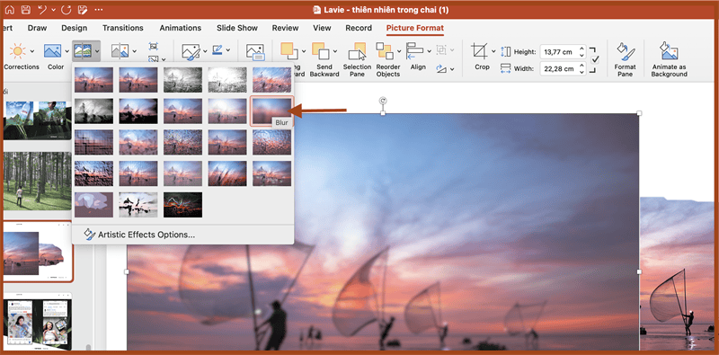Image resolution: width=719 pixels, height=355 pixels.
Task: Decrease Width with the down stepper
Action: (581, 72)
